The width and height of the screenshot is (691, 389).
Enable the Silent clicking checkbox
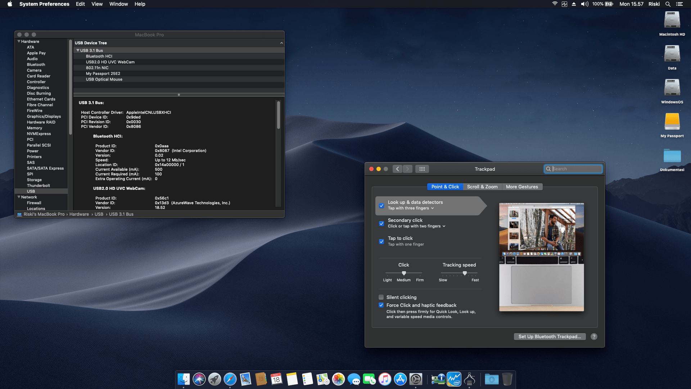[381, 297]
